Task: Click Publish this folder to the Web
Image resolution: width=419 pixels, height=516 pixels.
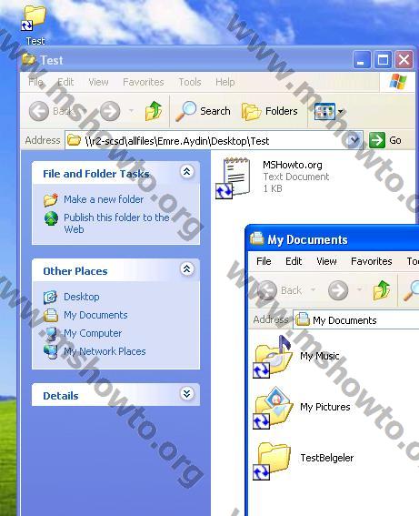Action: point(116,223)
